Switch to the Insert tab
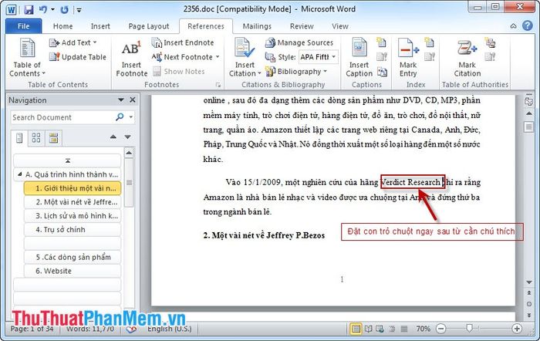The width and height of the screenshot is (540, 341). point(100,26)
